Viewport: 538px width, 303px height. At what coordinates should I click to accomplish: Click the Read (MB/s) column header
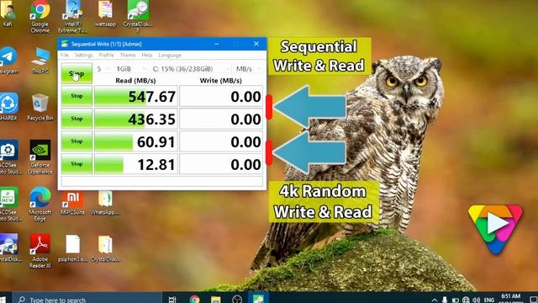click(135, 81)
